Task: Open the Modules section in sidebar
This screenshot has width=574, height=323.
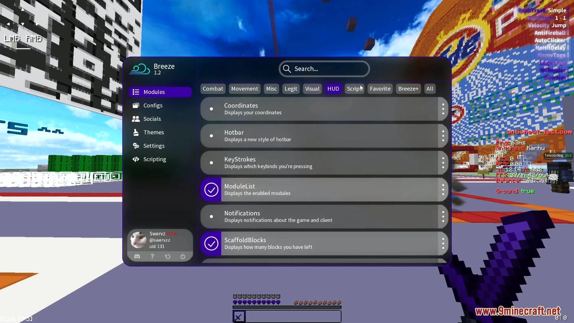Action: 160,92
